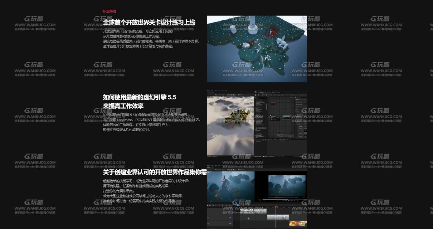This screenshot has width=433, height=229.
Task: Click line mentioning 'Landmass、PCG 和 RVT'
Action: (152, 120)
